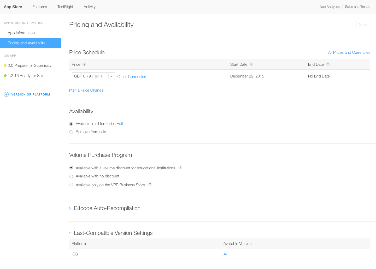This screenshot has height=269, width=376.
Task: Open App Information in the sidebar
Action: click(21, 33)
